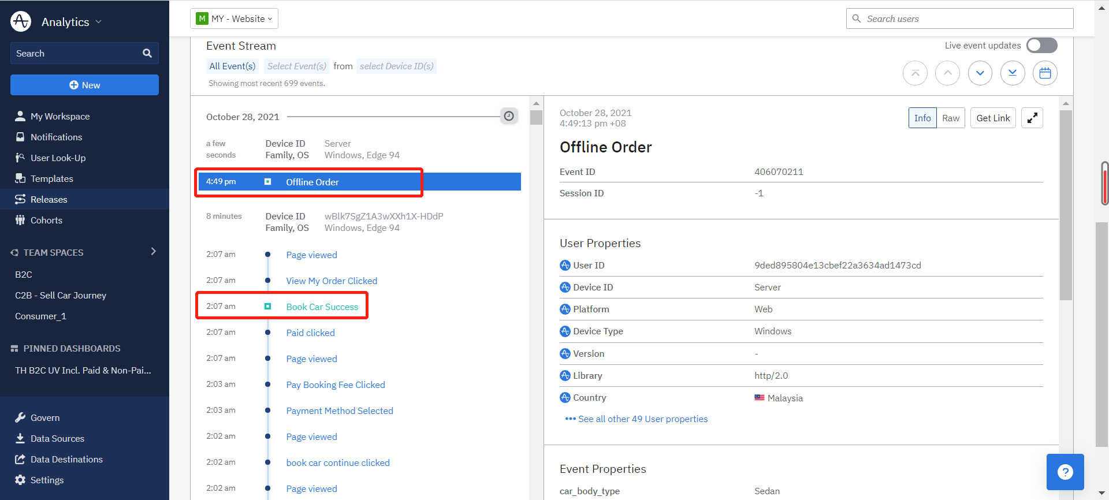Click the Pinned Dashboards grid icon
Image resolution: width=1109 pixels, height=500 pixels.
(x=14, y=349)
